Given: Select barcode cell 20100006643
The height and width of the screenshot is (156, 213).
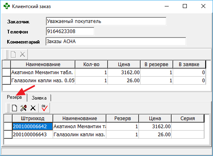Looking at the screenshot, I should (x=33, y=134).
